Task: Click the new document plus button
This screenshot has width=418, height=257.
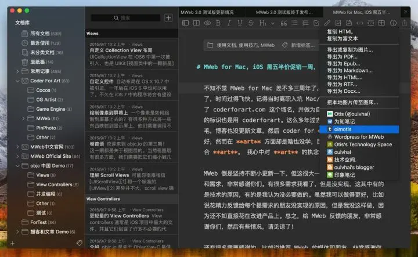Action: pos(168,18)
